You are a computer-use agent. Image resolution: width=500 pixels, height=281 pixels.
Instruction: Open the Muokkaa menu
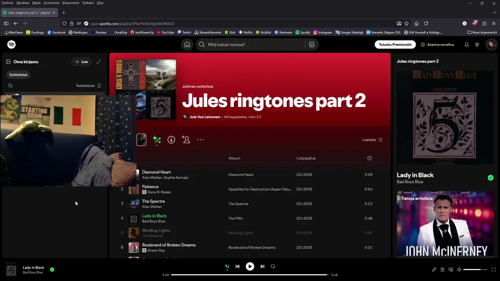tap(23, 3)
